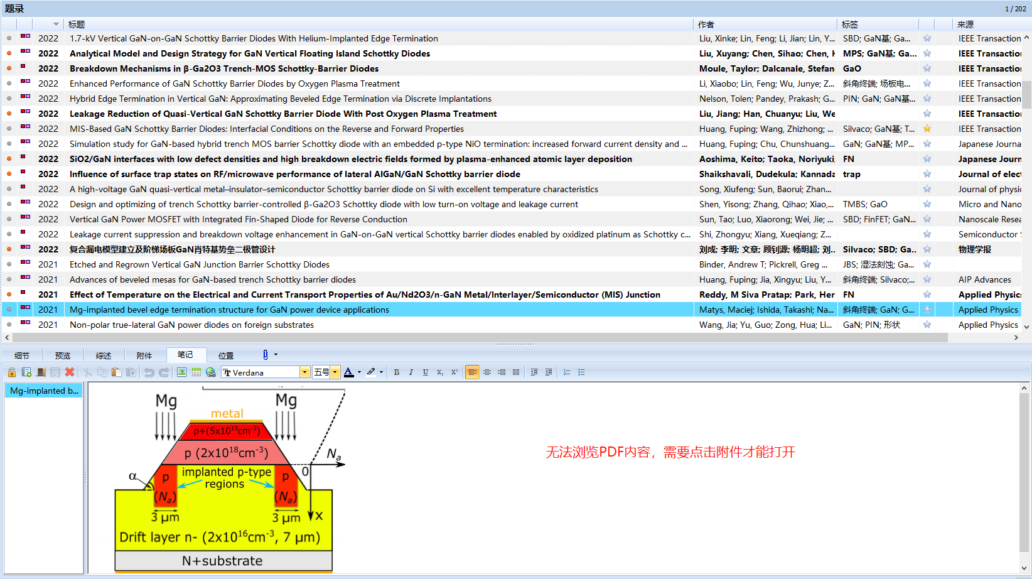Toggle star for the MIS-Based GaN Schottky entry
1032x579 pixels.
tap(927, 129)
